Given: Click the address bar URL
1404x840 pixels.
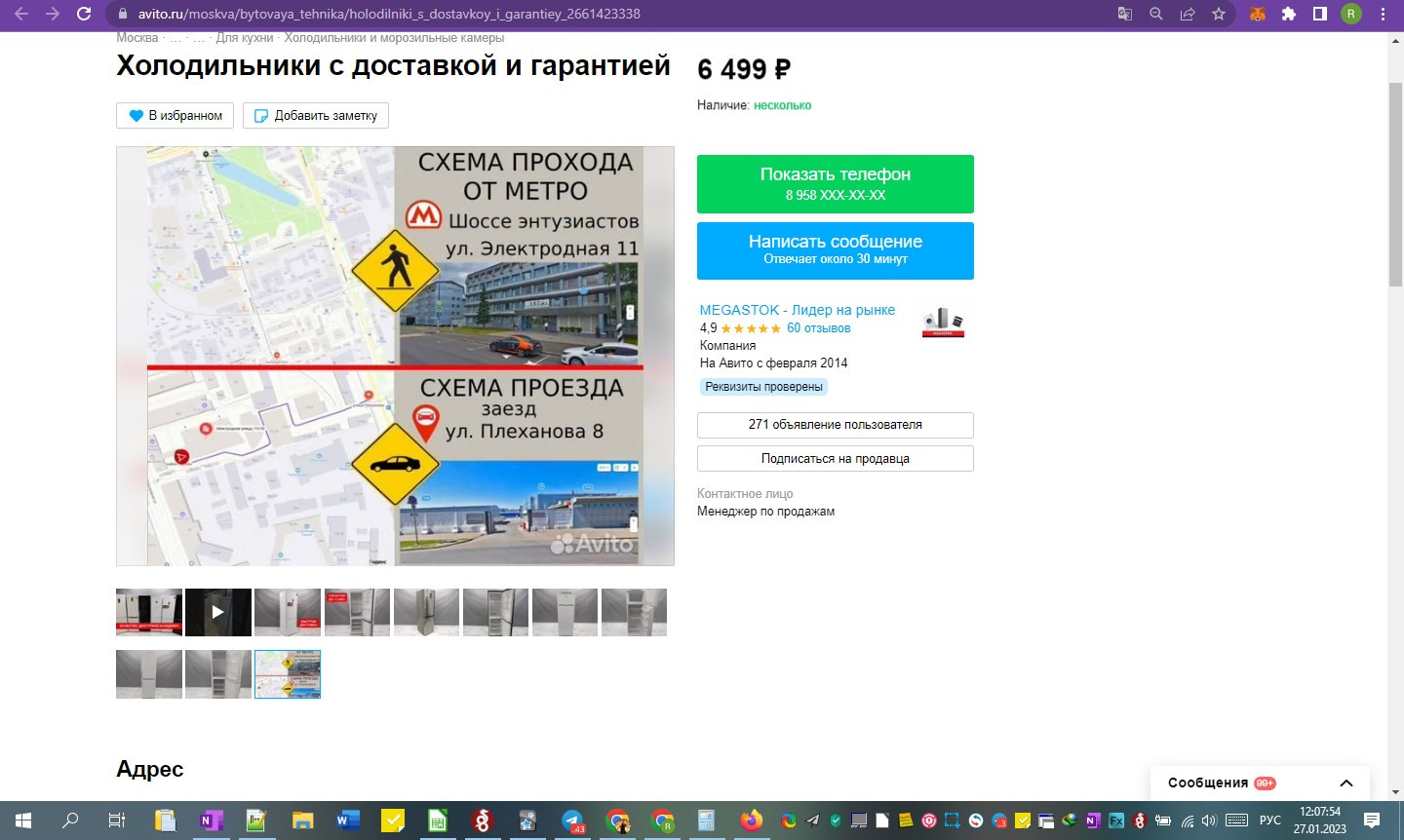Looking at the screenshot, I should tap(389, 14).
